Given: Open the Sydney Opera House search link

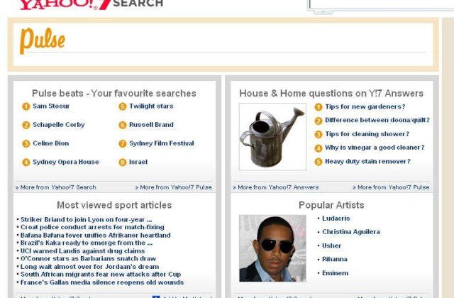Looking at the screenshot, I should point(66,162).
